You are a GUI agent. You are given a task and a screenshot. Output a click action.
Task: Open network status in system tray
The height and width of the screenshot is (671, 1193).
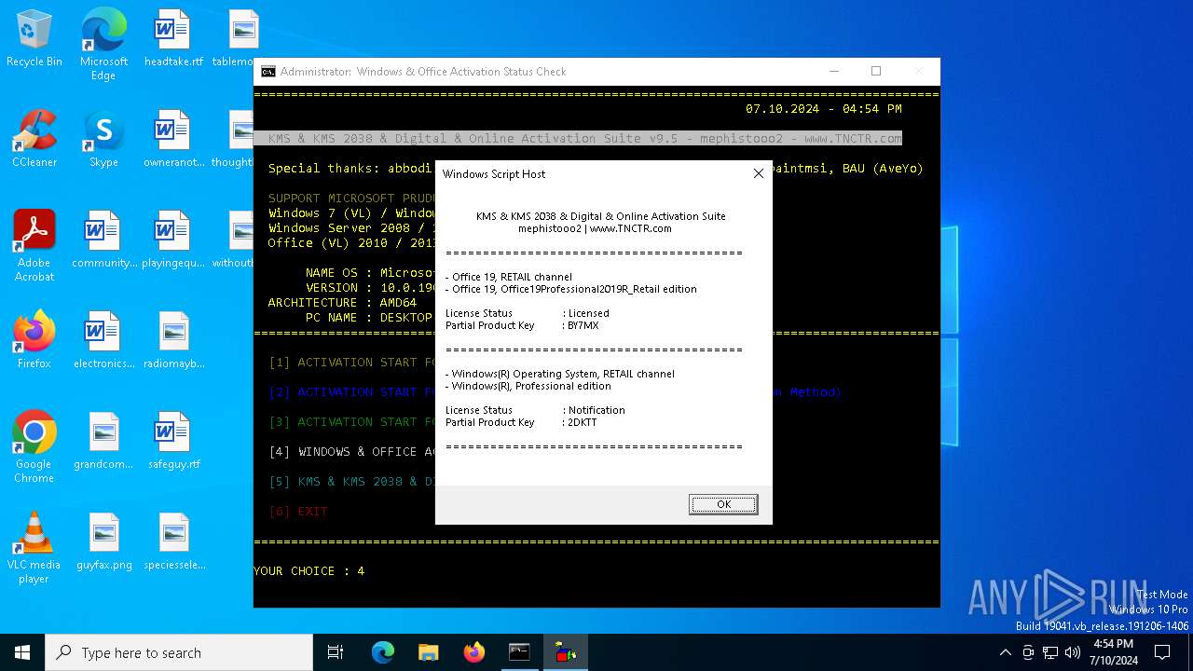click(1049, 652)
